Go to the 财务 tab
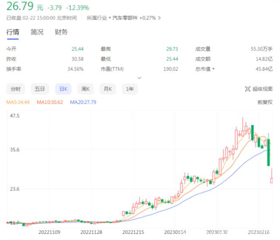This screenshot has height=240, width=280. 61,32
